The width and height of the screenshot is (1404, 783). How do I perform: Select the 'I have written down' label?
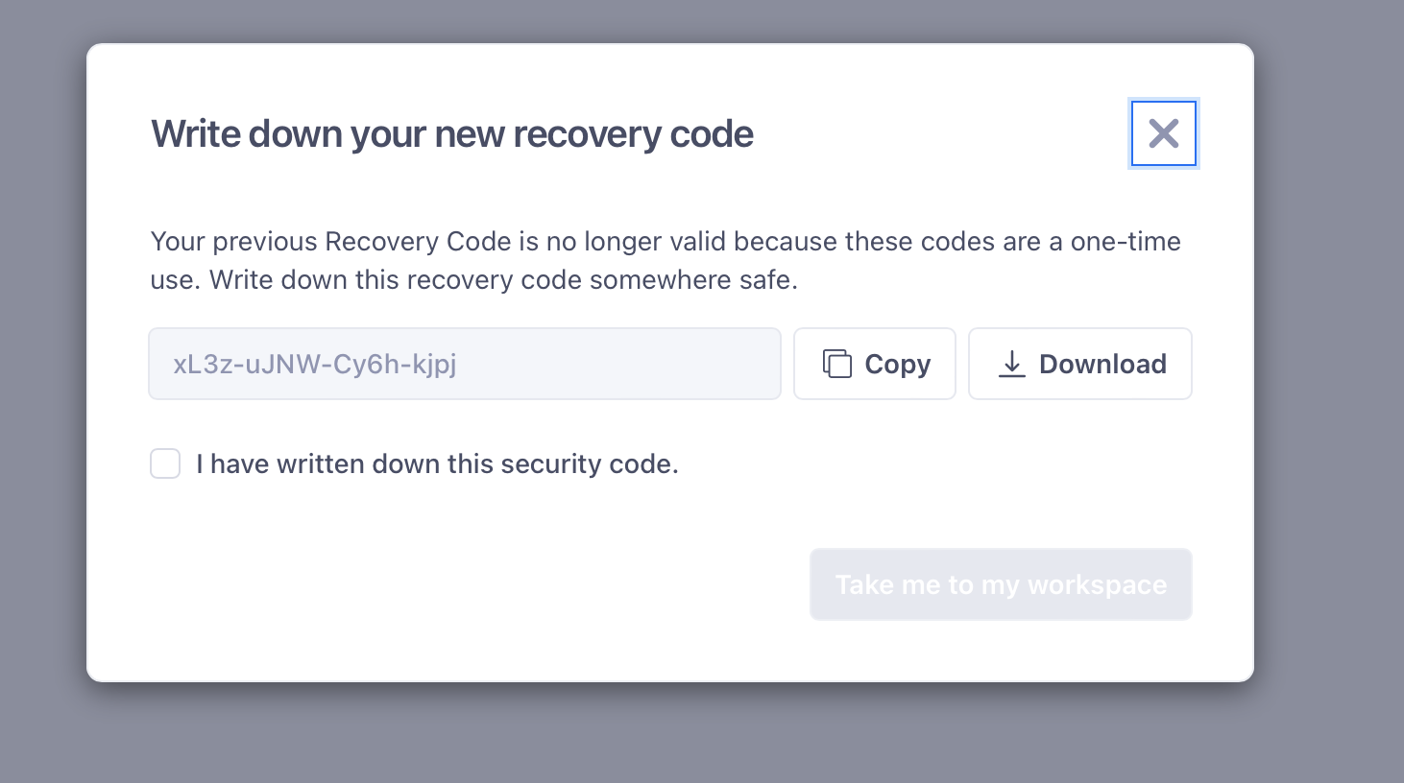tap(437, 464)
